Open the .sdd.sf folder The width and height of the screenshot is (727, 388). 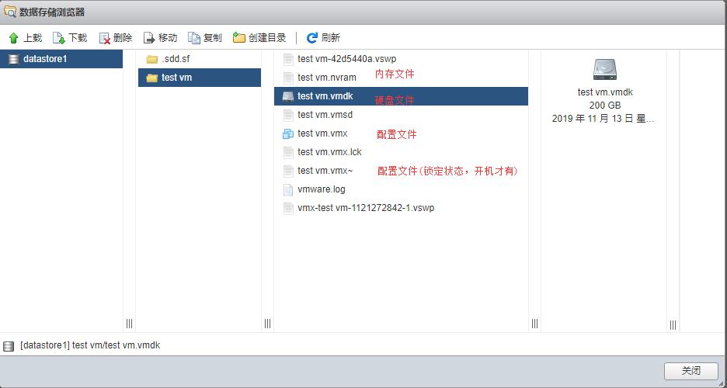coord(175,59)
